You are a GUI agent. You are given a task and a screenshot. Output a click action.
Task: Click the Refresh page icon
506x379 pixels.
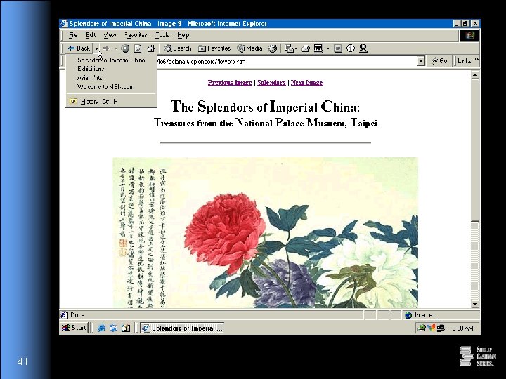(138, 48)
